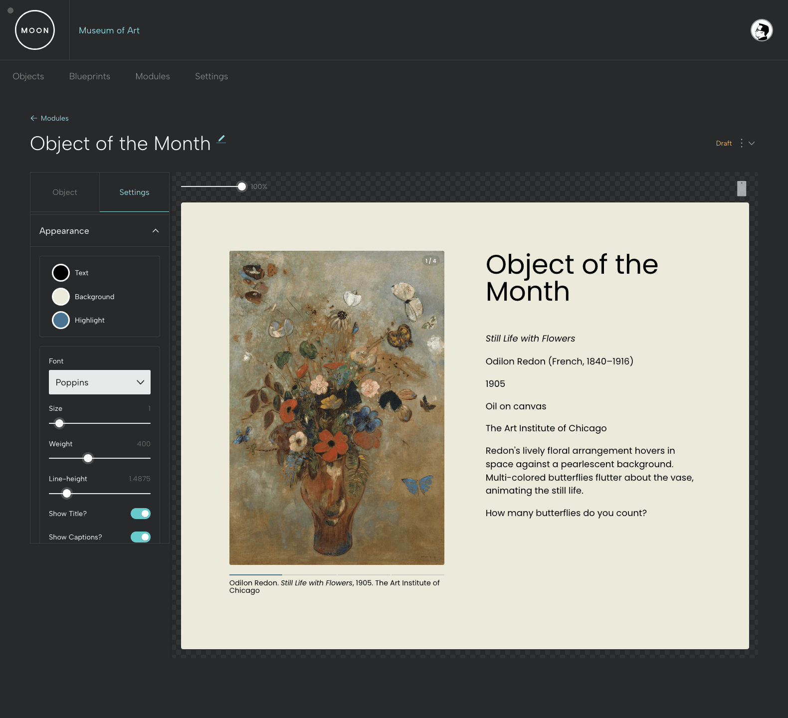Open the Poppins font dropdown

100,382
